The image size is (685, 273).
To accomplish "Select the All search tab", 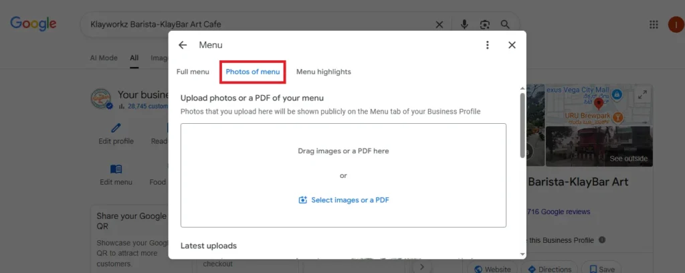I will pos(134,58).
